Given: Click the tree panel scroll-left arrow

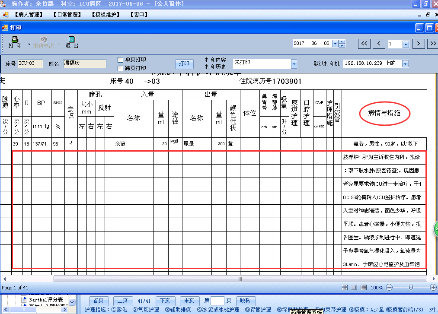Looking at the screenshot, I should click(x=6, y=309).
